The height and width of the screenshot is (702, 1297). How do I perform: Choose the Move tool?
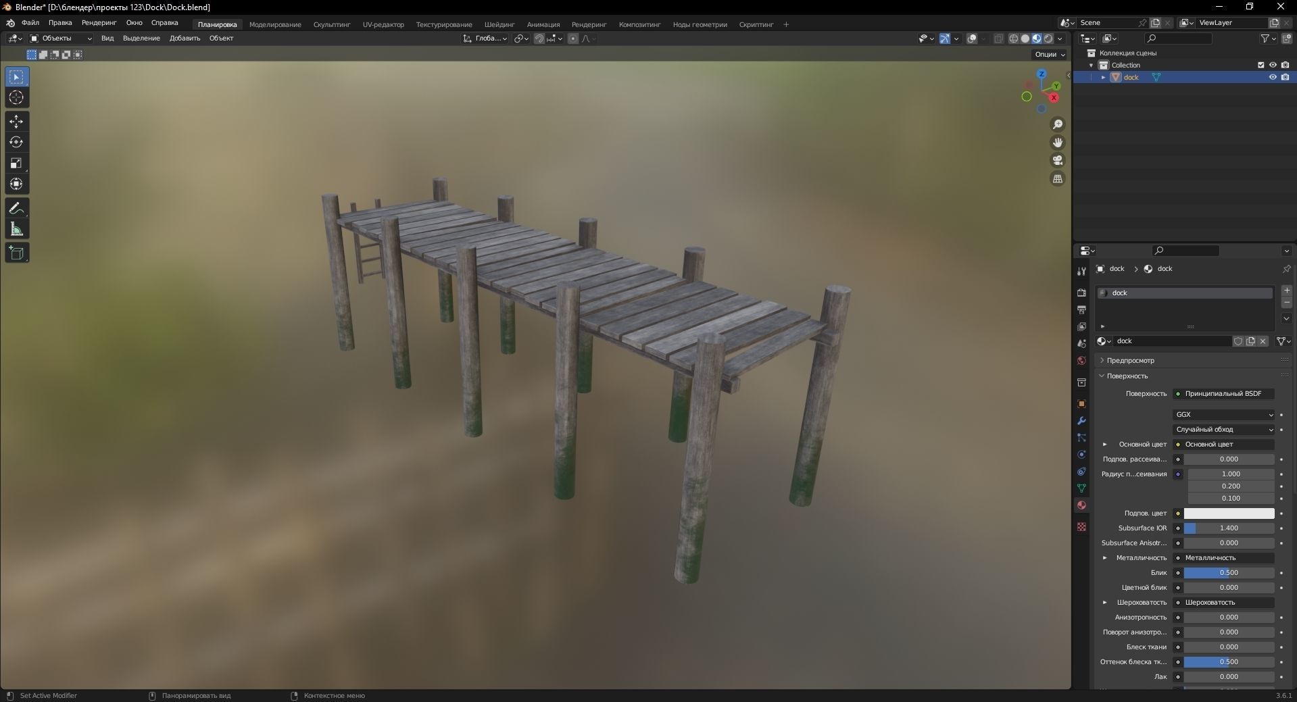click(x=16, y=122)
